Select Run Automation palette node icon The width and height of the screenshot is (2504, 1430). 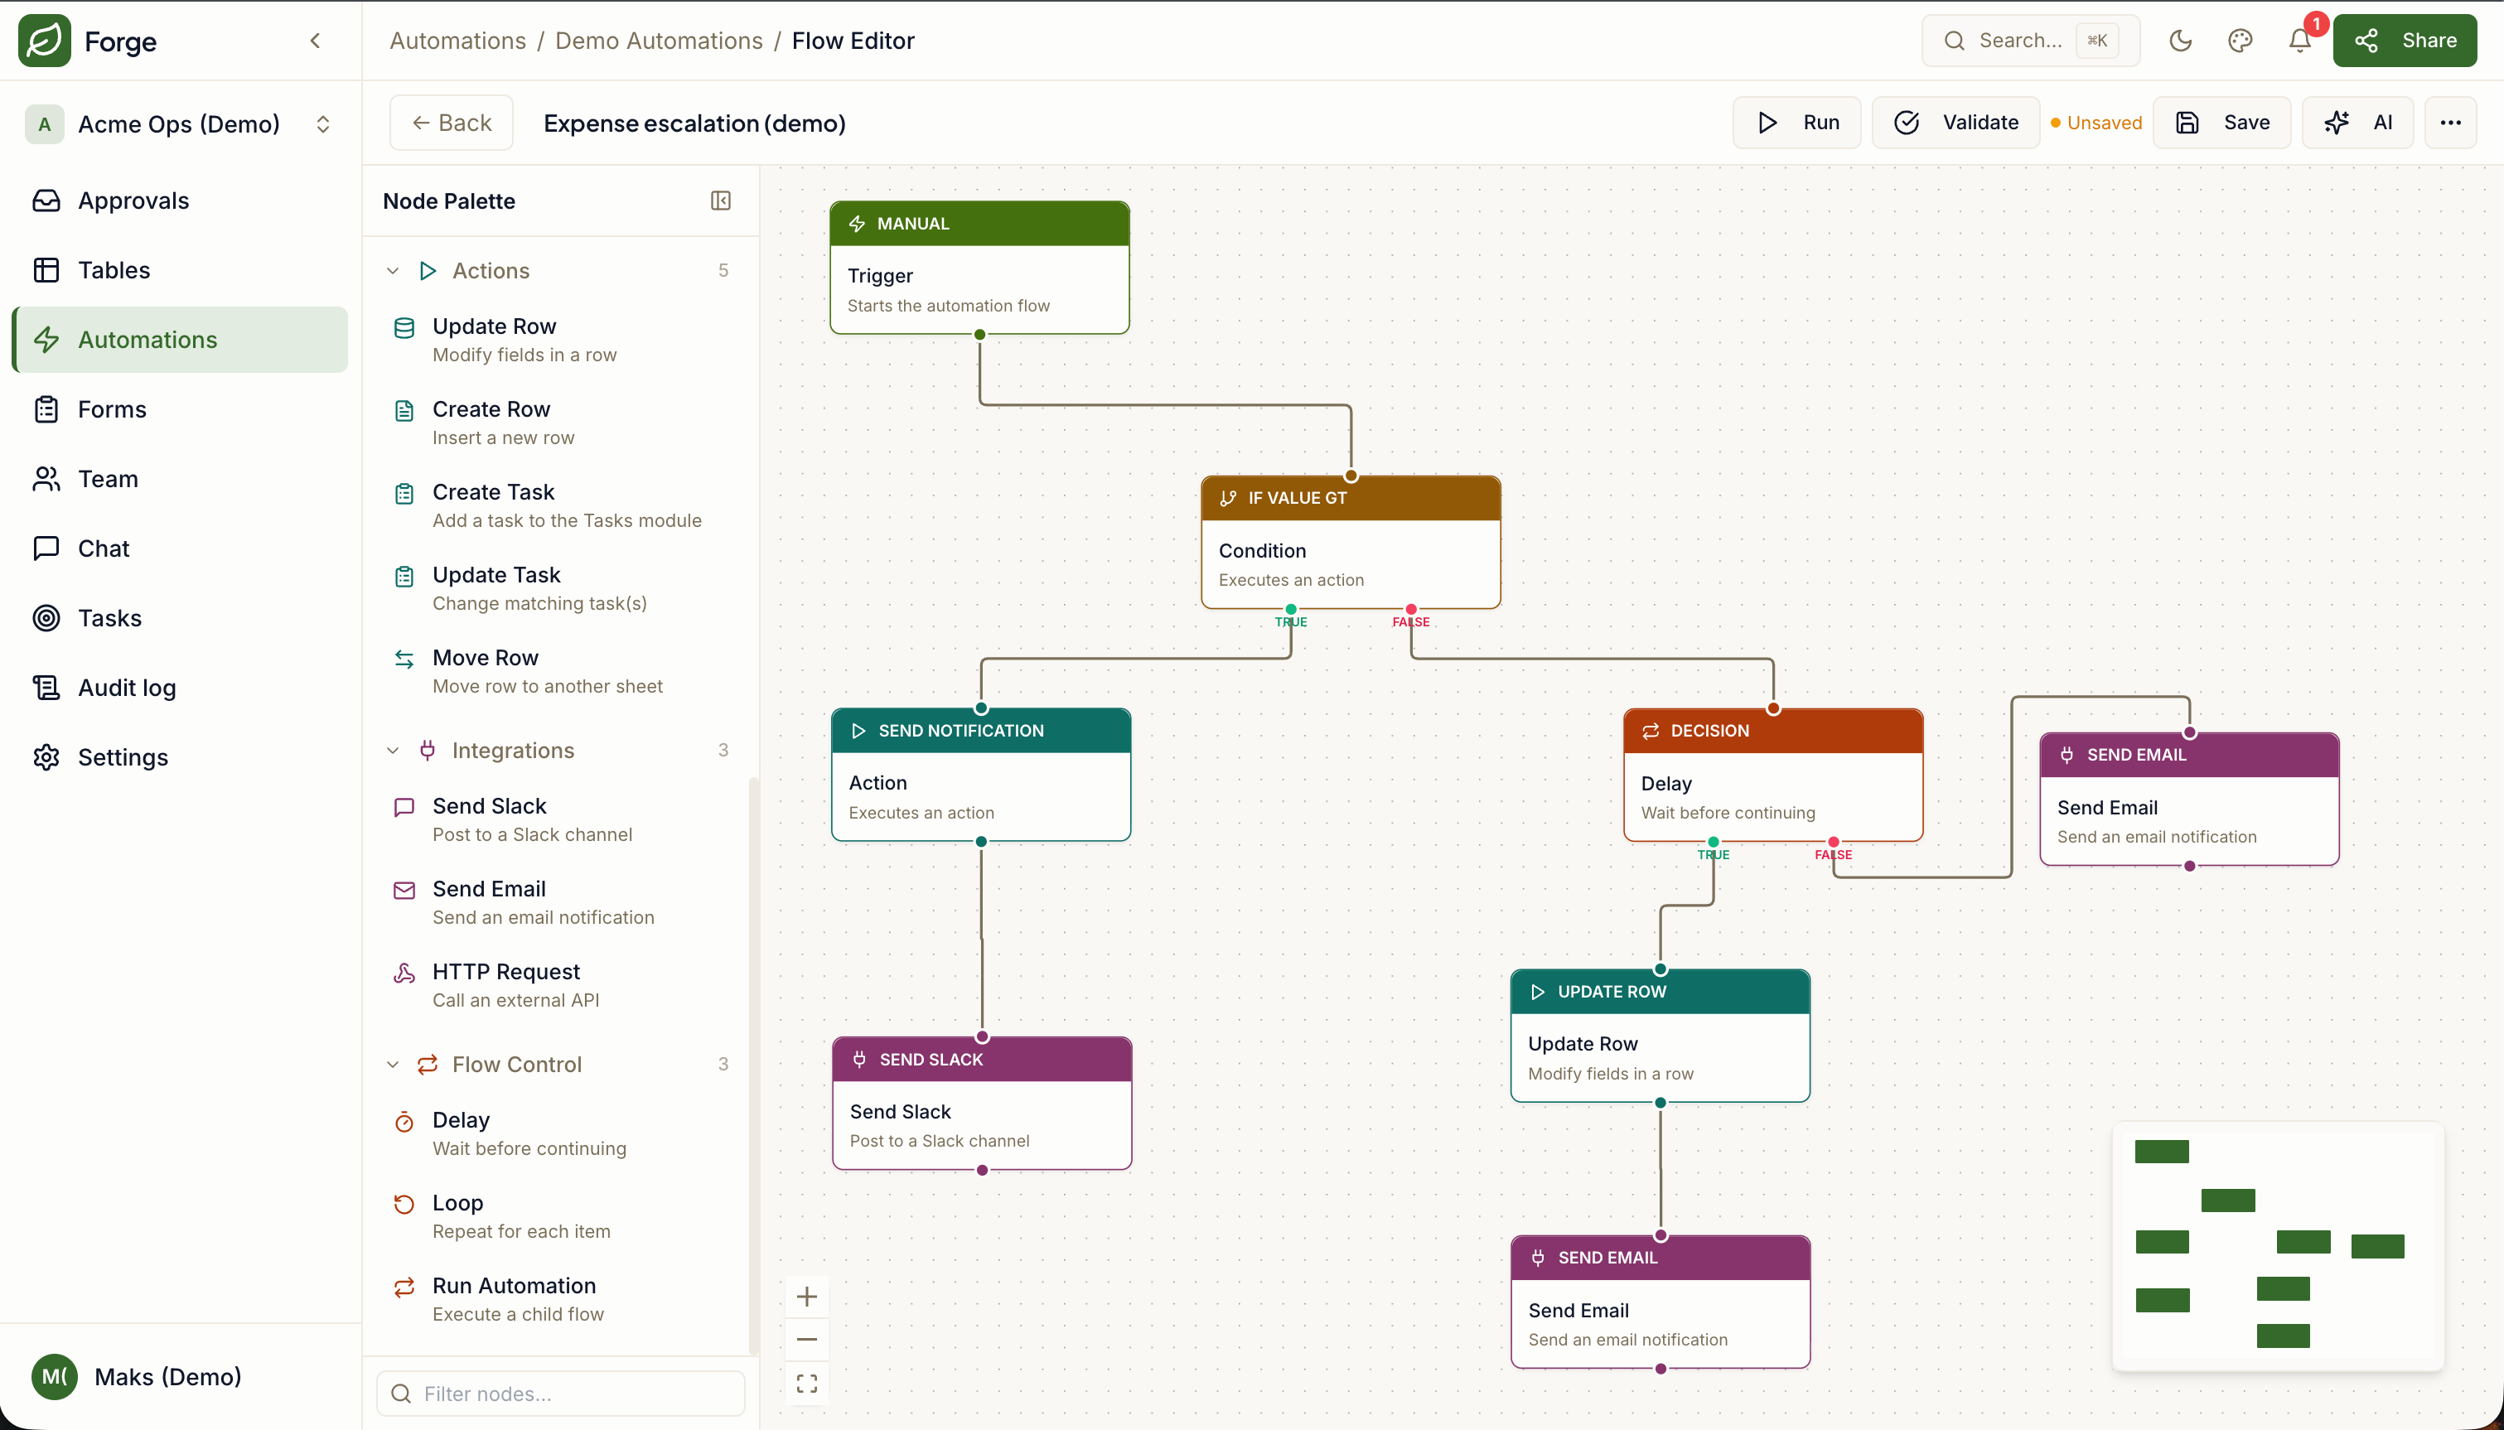click(x=404, y=1287)
